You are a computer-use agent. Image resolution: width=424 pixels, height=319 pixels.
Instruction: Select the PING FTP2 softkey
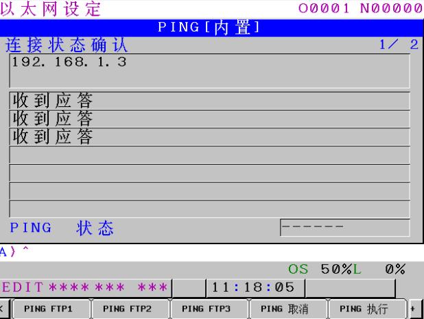point(130,309)
